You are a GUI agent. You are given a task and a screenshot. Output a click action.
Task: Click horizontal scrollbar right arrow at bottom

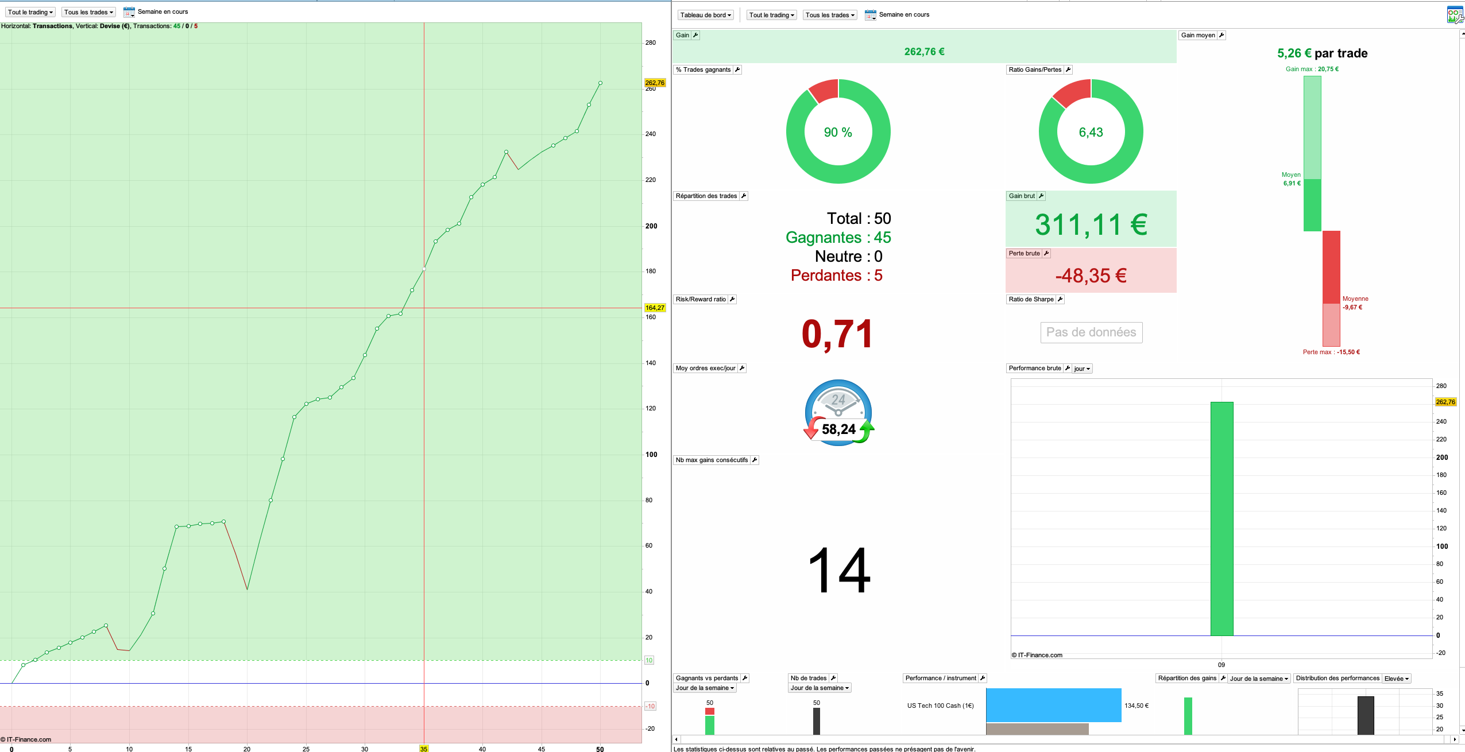coord(1455,739)
